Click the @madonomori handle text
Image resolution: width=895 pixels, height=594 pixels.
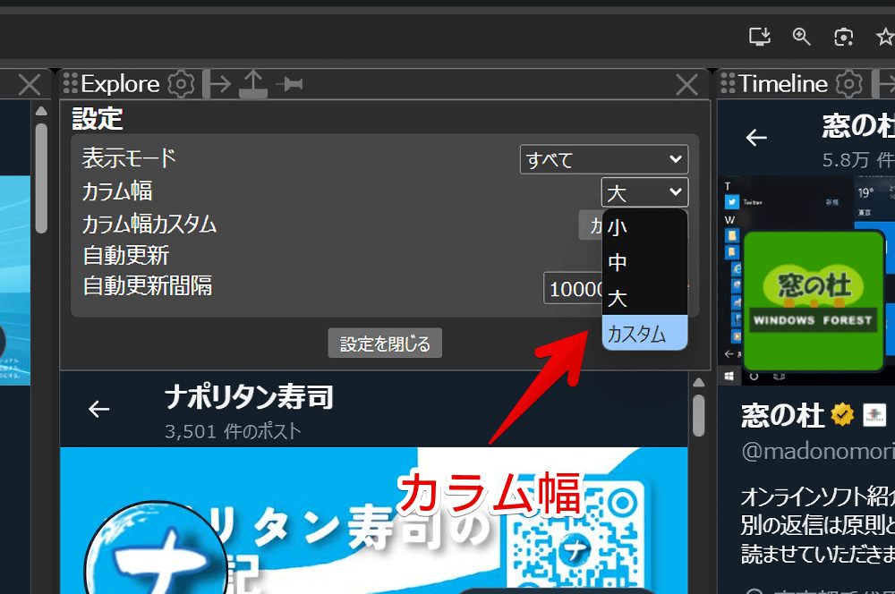click(818, 451)
